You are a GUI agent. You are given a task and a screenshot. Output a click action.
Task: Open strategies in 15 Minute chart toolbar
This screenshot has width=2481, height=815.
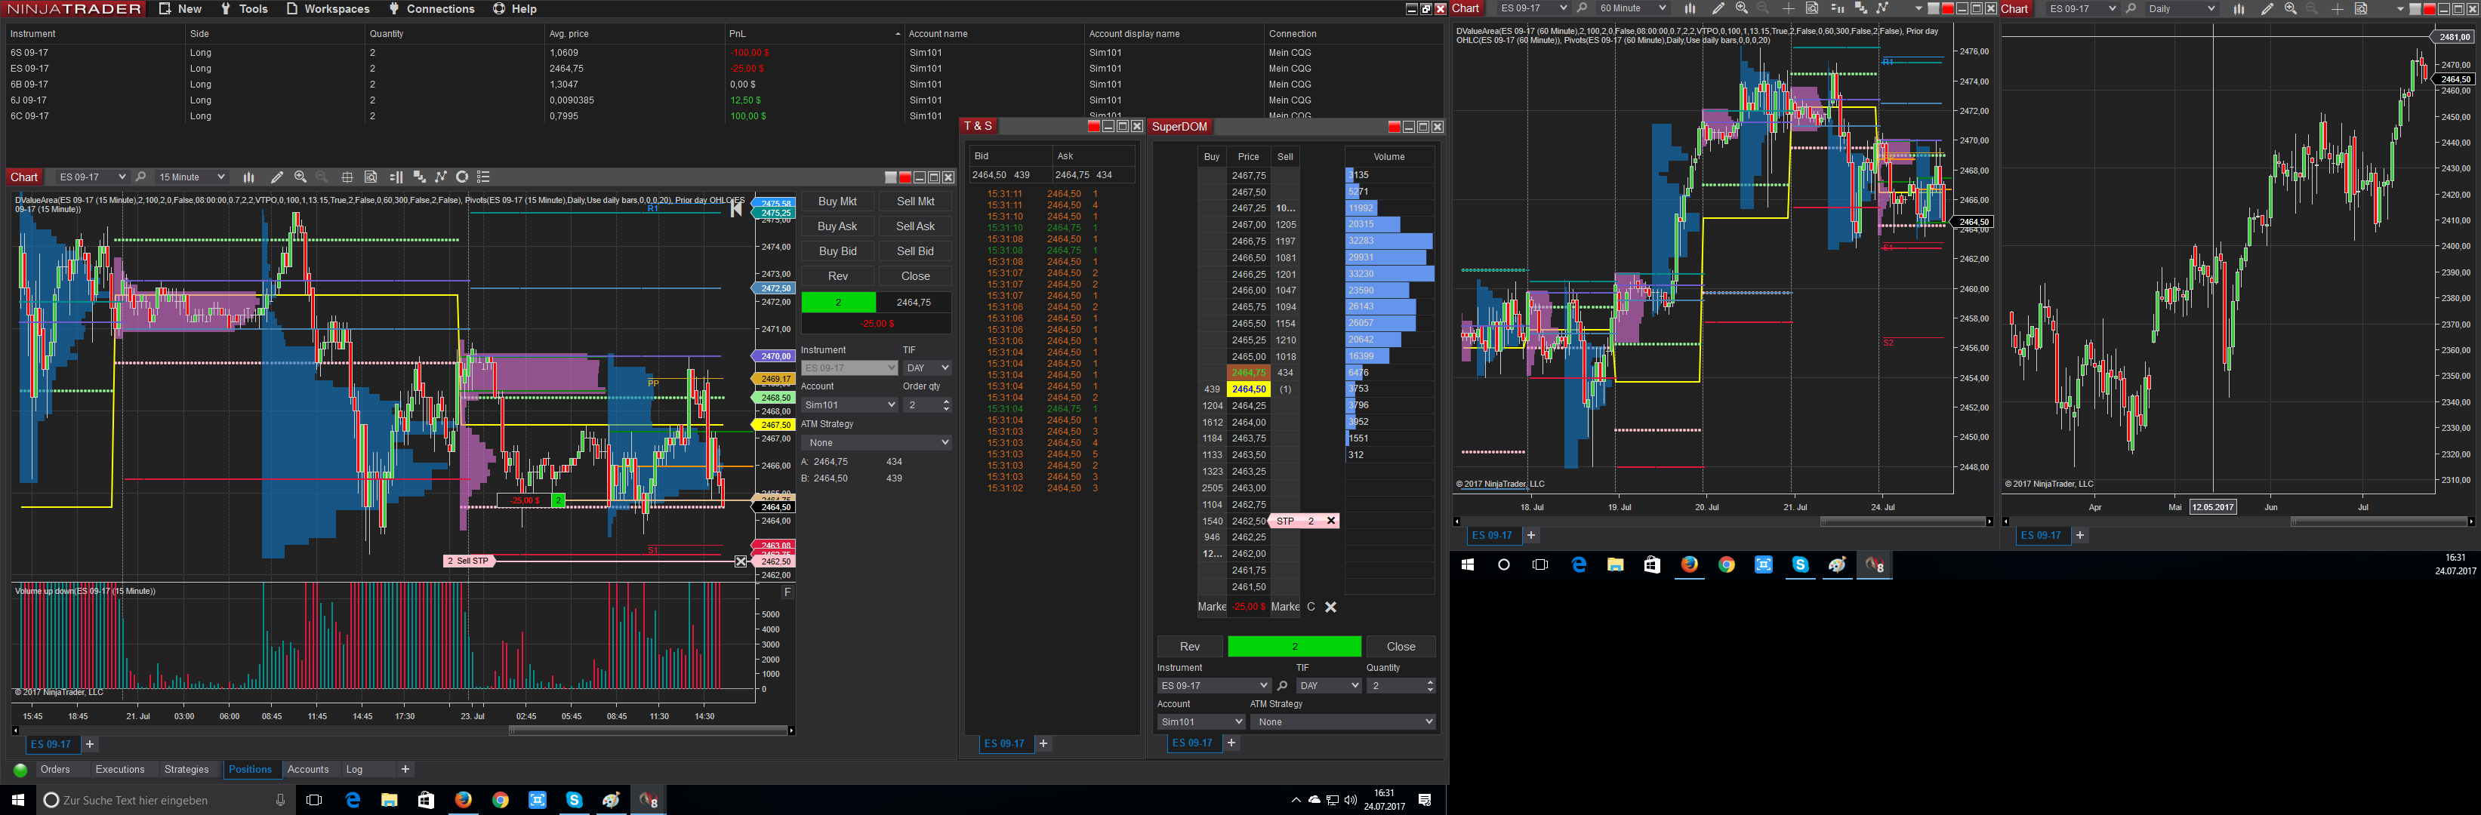click(441, 177)
